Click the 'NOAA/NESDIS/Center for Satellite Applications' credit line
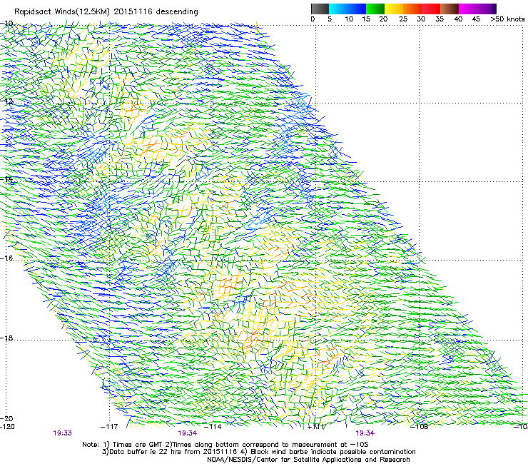Screen dimensions: 528x464 [308, 460]
